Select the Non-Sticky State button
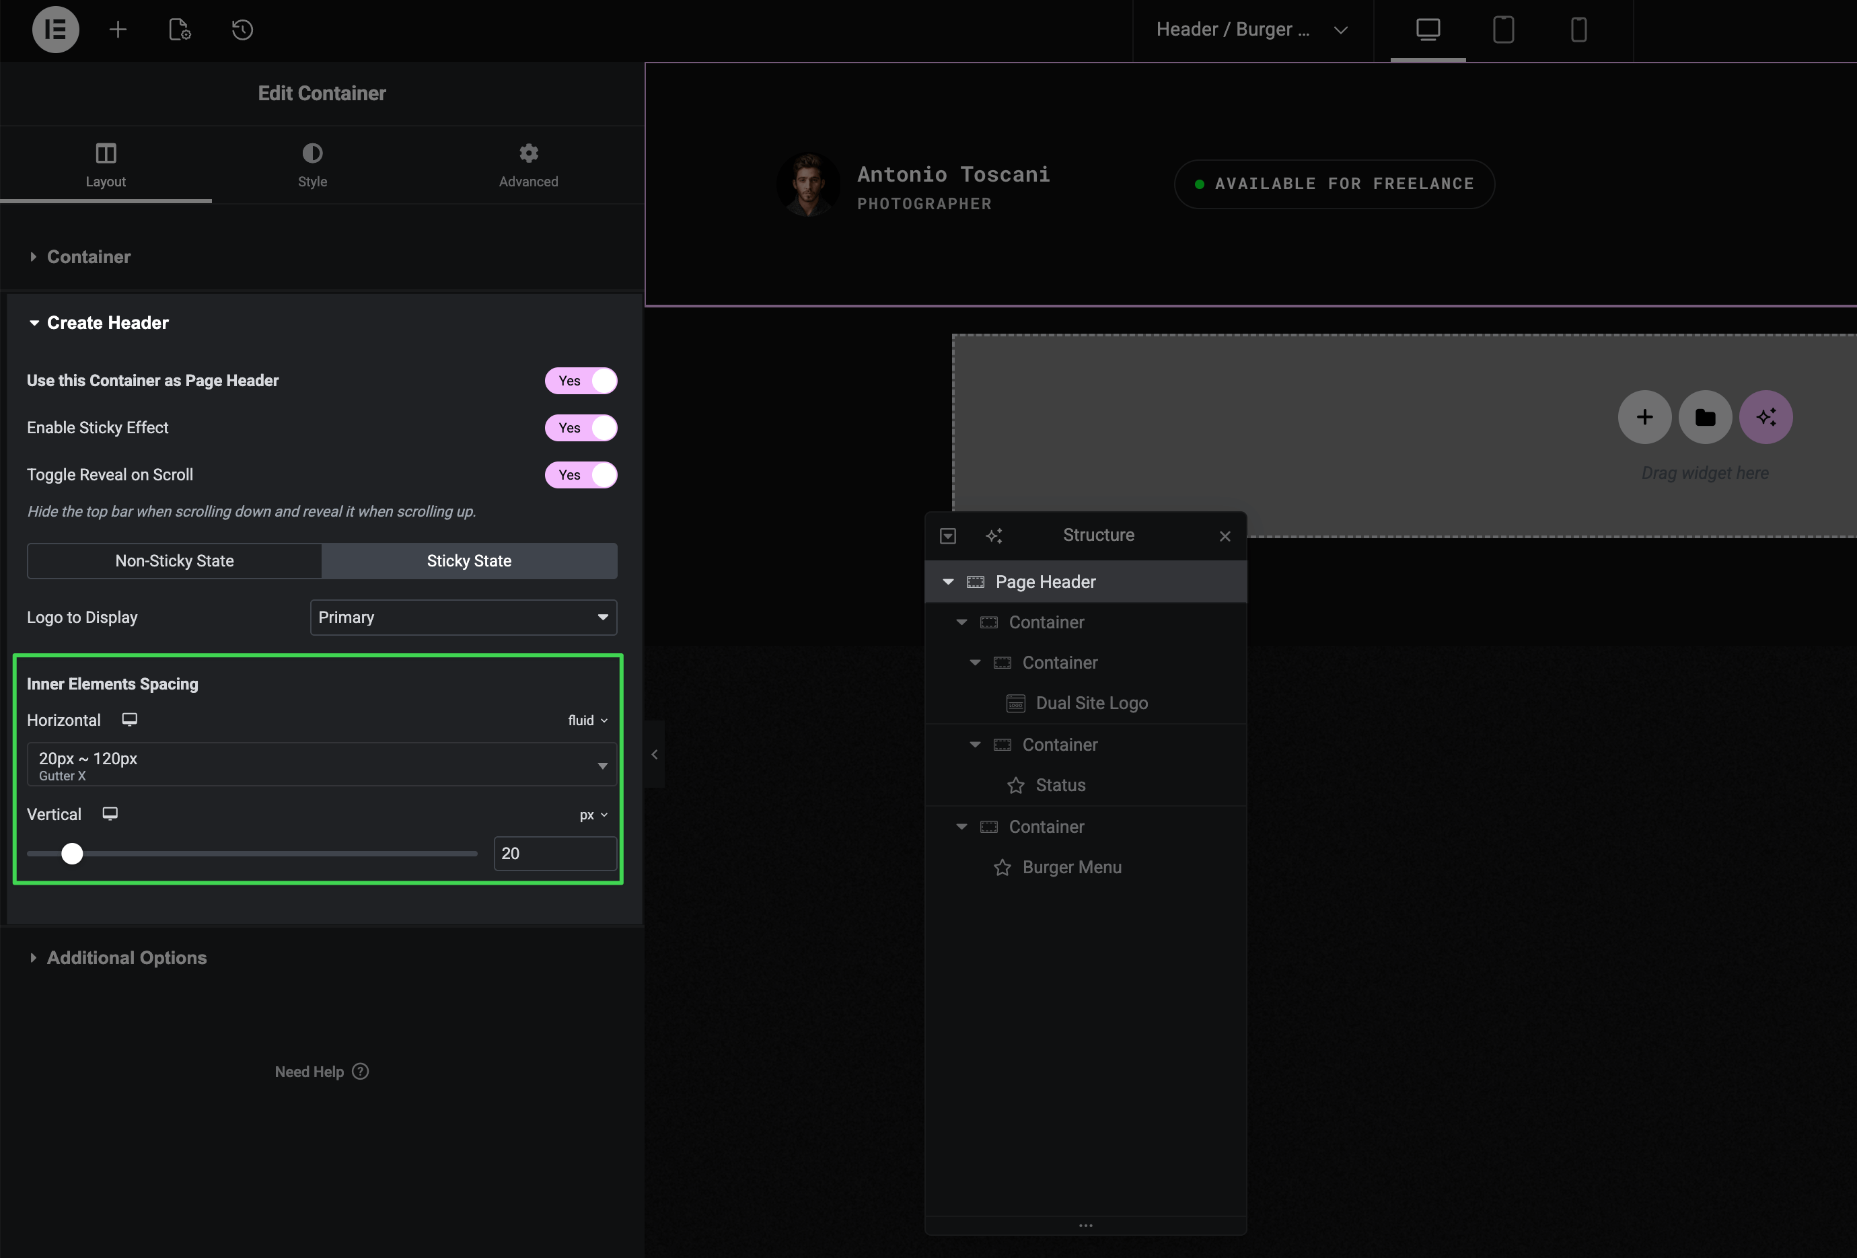 click(x=174, y=560)
